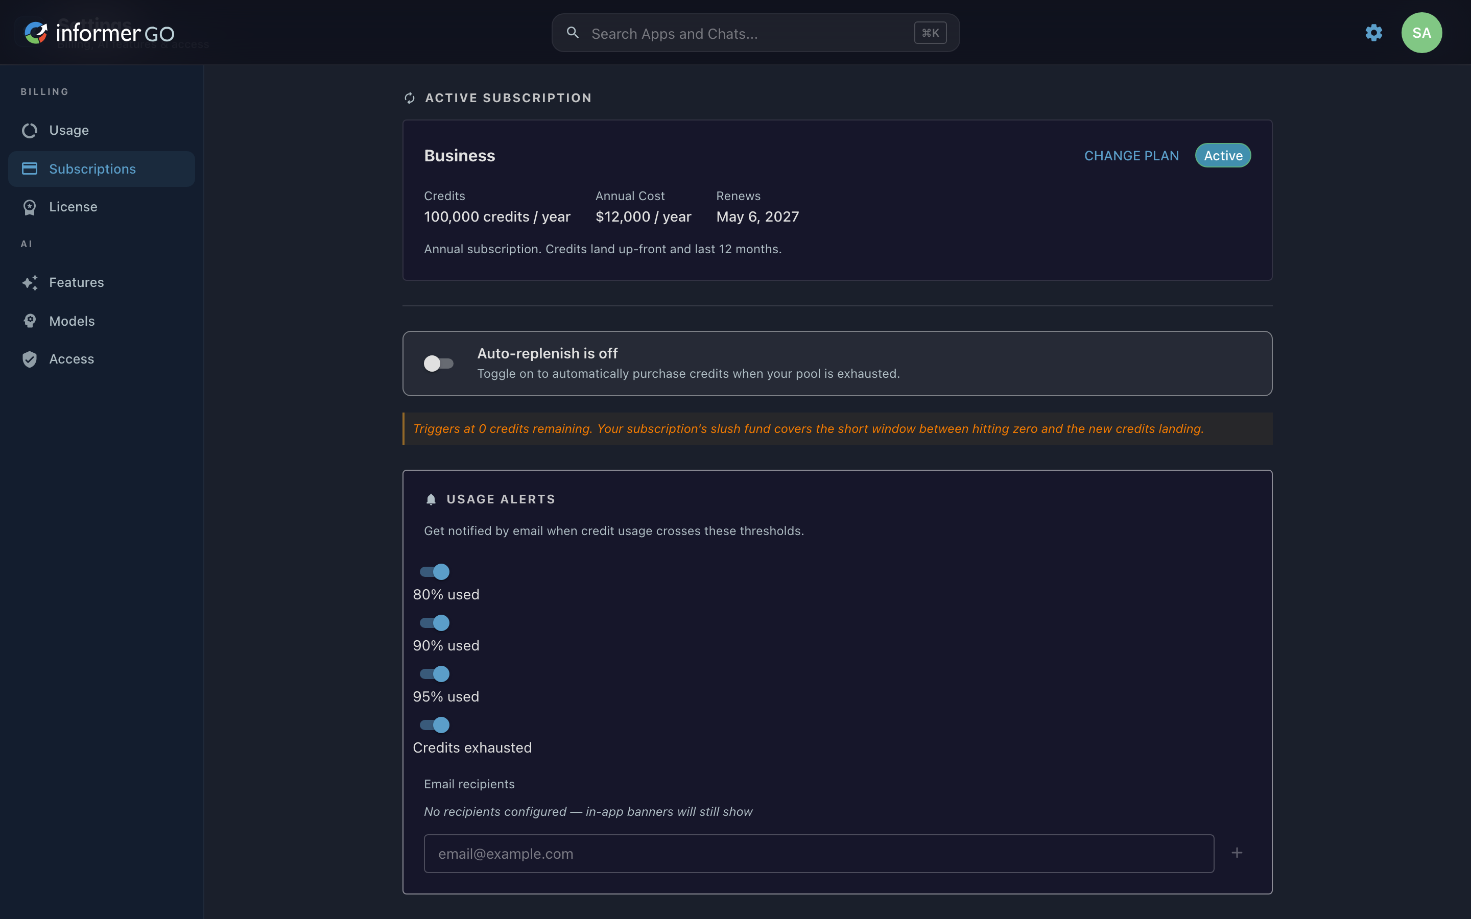Focus the Search Apps and Chats field
Viewport: 1471px width, 919px height.
(755, 33)
